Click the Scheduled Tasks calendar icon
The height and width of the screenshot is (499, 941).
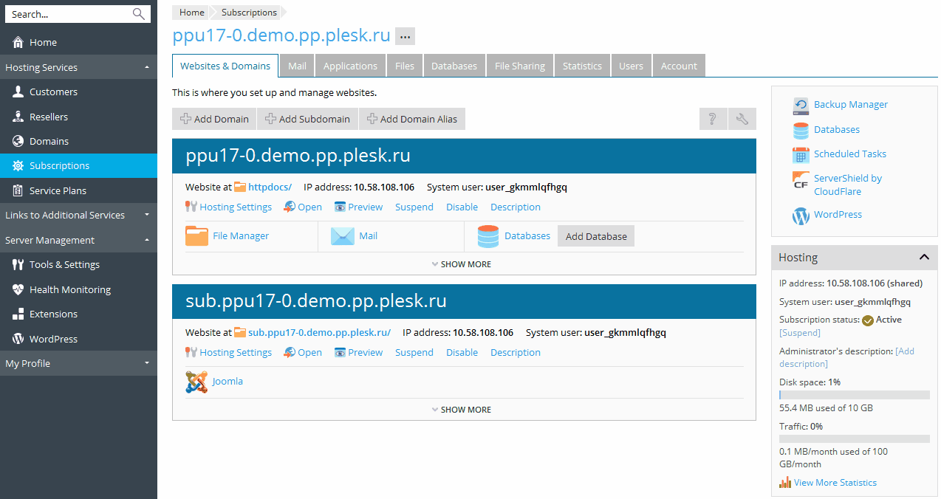point(801,154)
